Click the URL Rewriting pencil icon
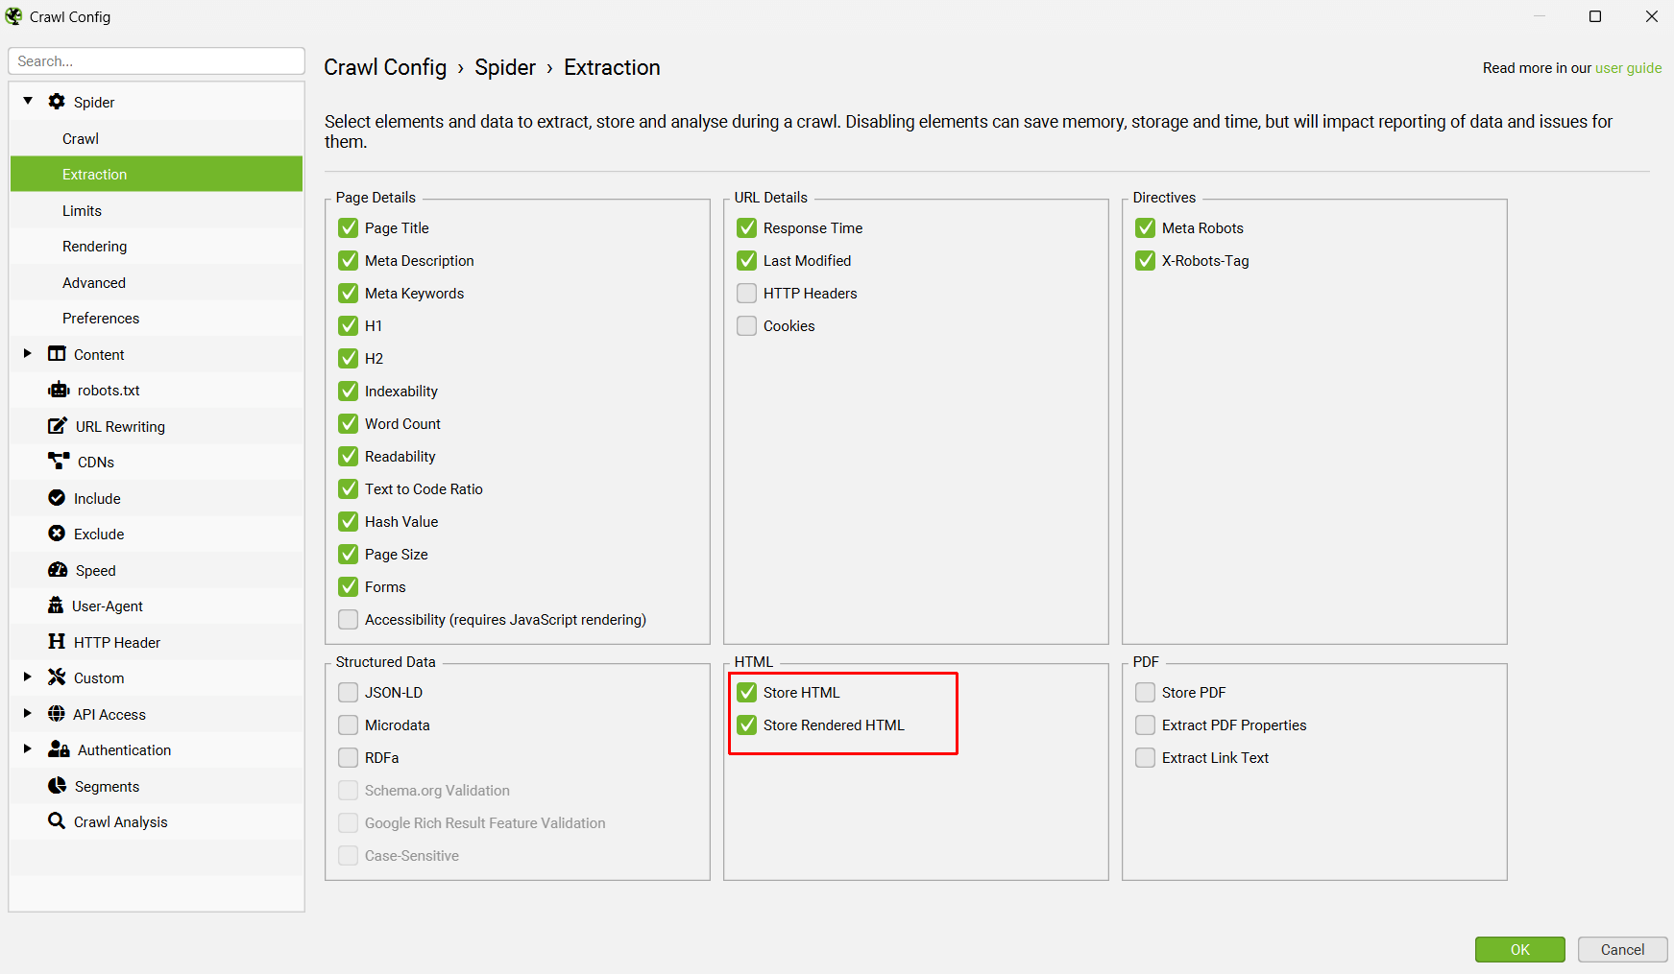Viewport: 1674px width, 974px height. 58,426
